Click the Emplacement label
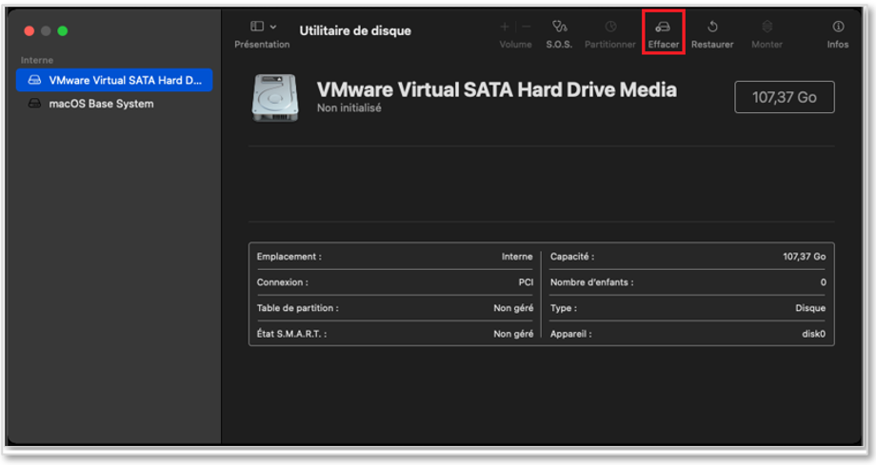The width and height of the screenshot is (876, 465). (x=289, y=257)
